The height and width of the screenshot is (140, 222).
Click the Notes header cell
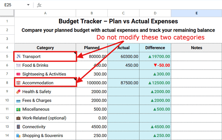tap(196, 48)
